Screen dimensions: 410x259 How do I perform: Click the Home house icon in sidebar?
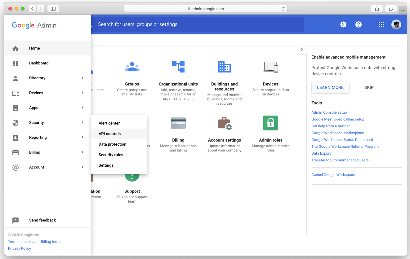click(16, 48)
